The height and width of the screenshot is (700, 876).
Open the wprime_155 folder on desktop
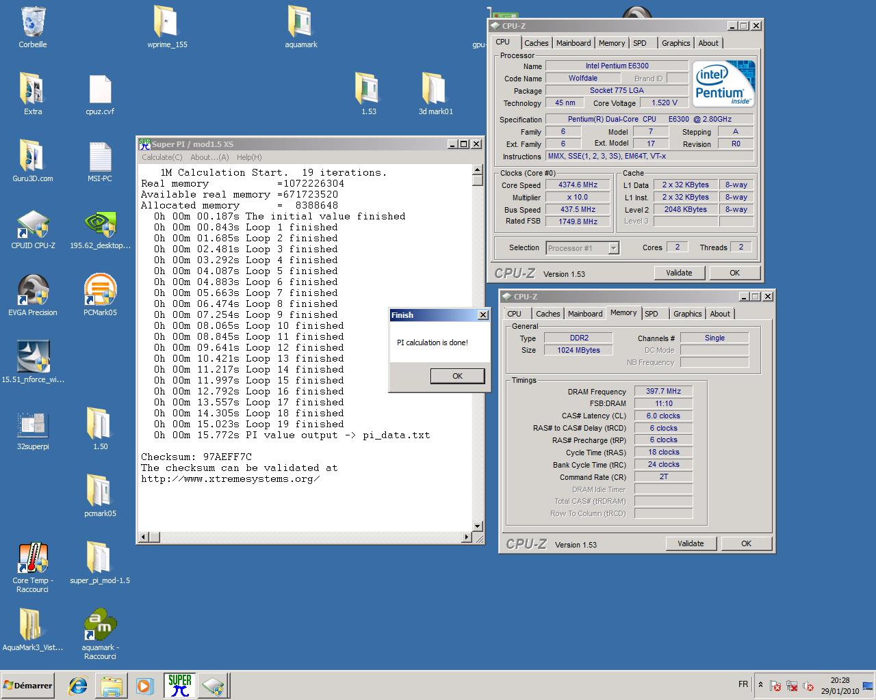coord(167,22)
